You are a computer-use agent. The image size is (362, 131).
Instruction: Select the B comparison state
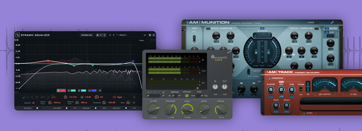(105, 35)
